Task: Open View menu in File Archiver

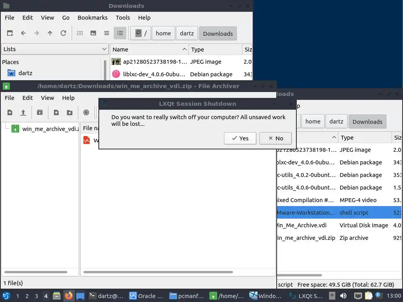Action: coord(48,98)
